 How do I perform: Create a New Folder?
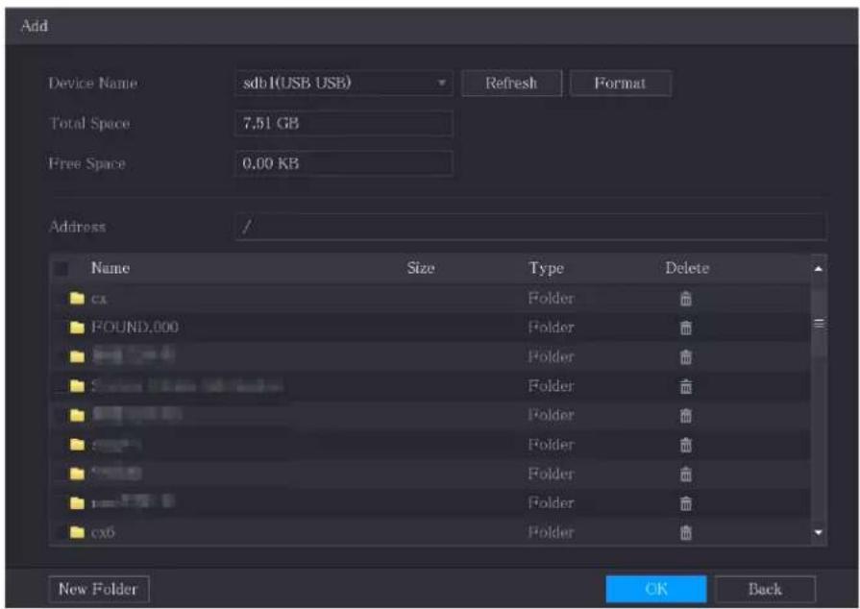pyautogui.click(x=98, y=589)
